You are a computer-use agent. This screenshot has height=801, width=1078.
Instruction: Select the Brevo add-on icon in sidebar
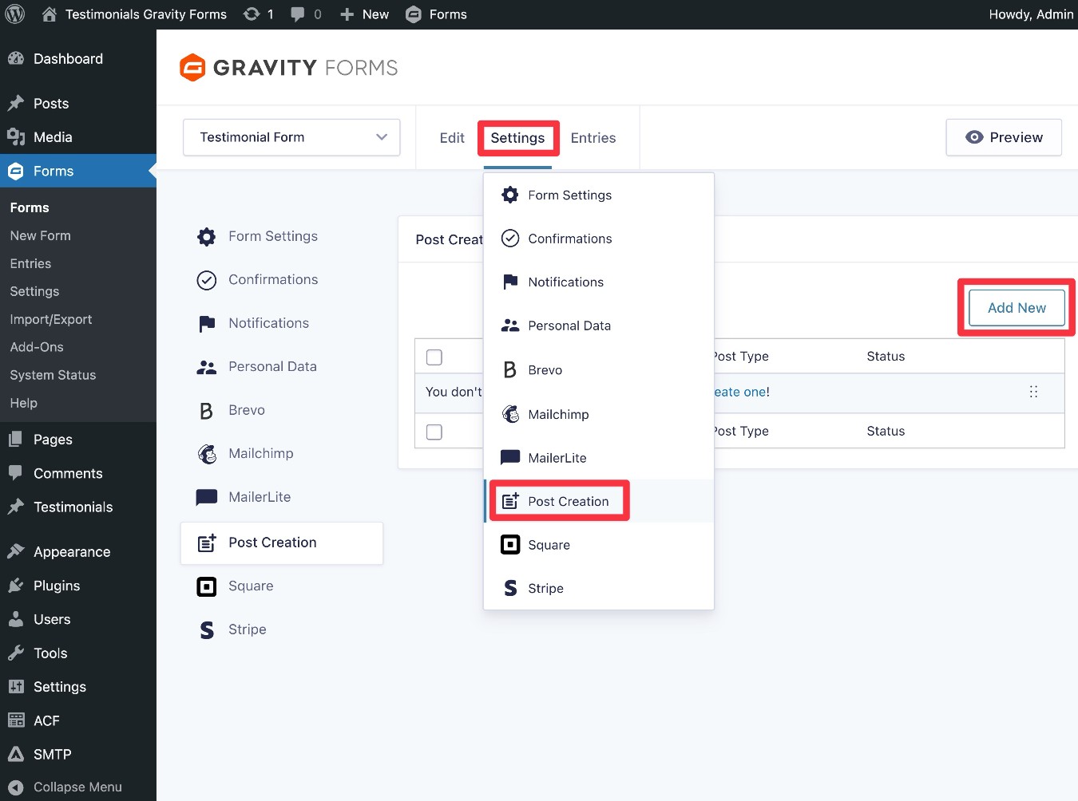click(207, 409)
